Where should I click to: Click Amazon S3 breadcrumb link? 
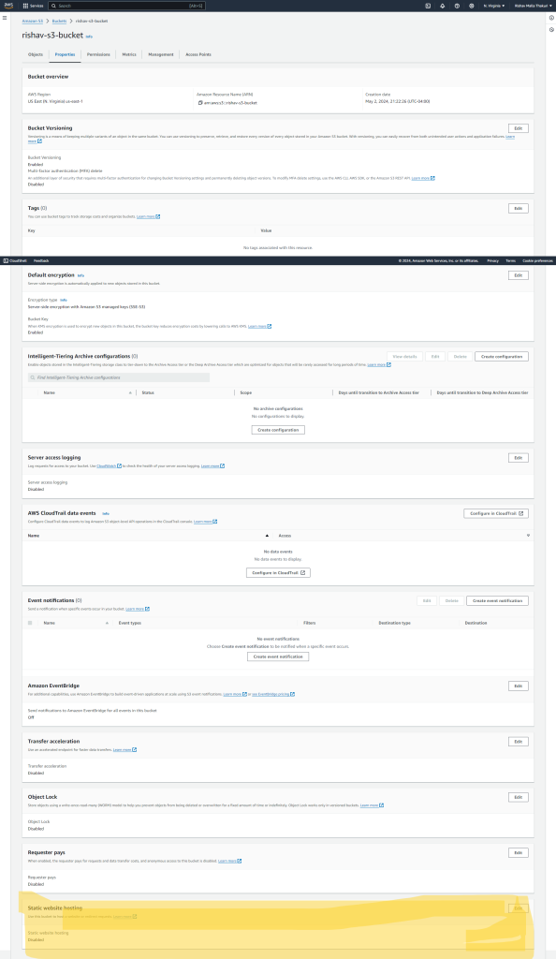(33, 21)
